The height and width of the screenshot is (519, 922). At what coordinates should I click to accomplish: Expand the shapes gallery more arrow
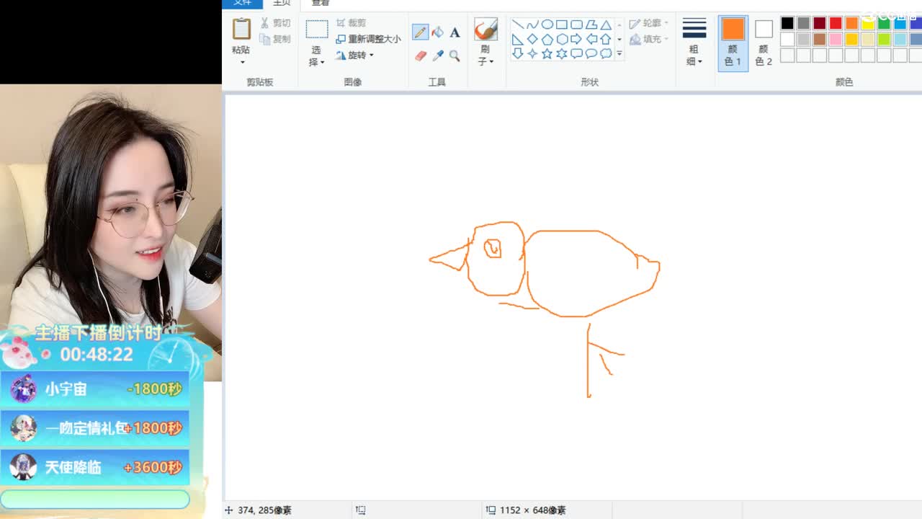click(619, 53)
